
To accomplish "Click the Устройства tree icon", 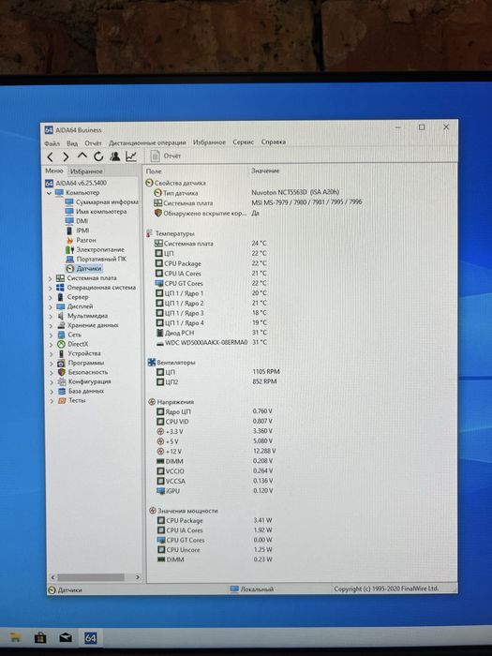I will (x=61, y=353).
